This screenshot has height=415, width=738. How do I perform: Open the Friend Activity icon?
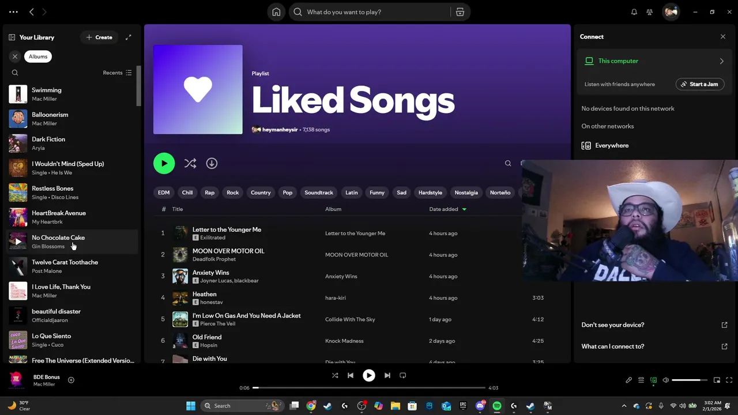click(650, 12)
